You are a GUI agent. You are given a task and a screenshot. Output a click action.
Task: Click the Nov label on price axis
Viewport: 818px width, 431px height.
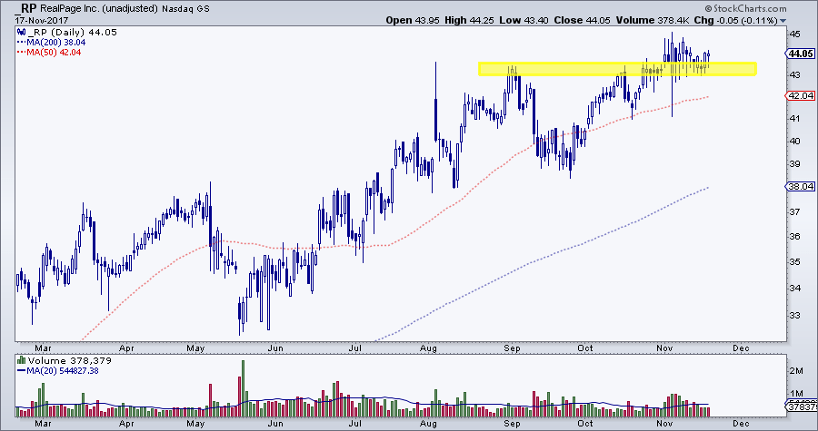click(x=663, y=347)
